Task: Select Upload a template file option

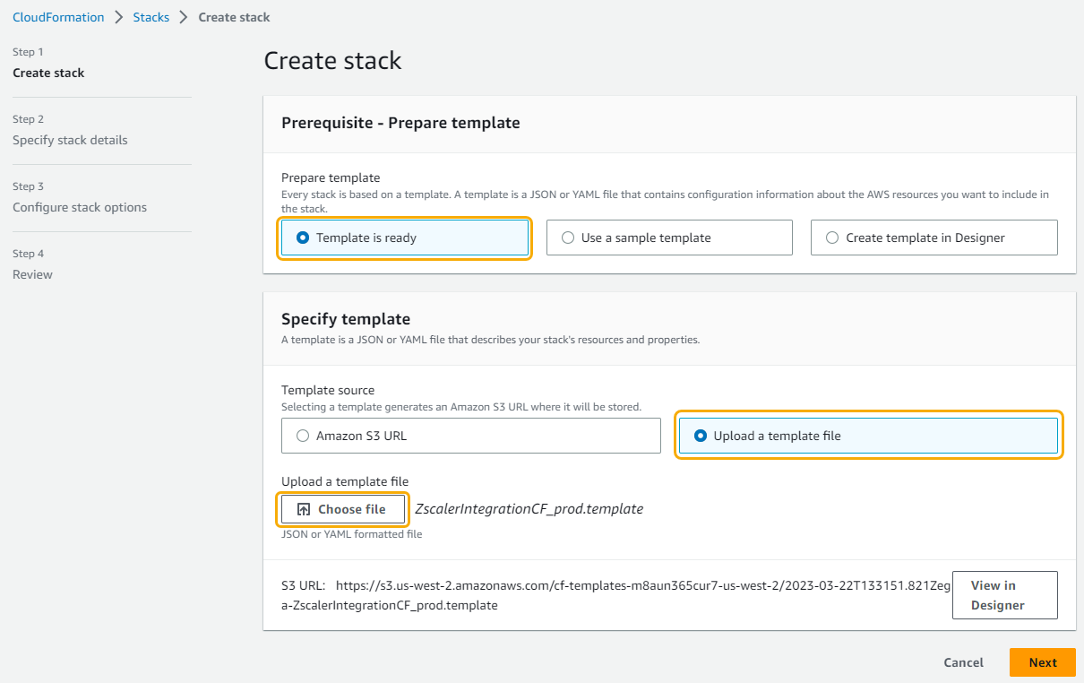Action: (701, 436)
